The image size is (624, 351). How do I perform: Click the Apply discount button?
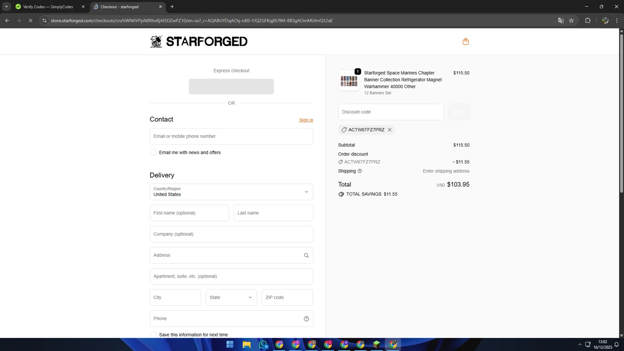tap(459, 112)
